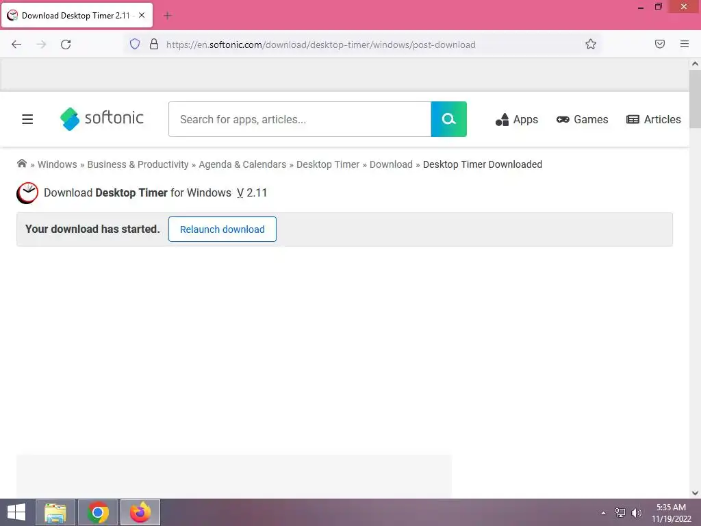Open the taskbar clock and date
Image resolution: width=701 pixels, height=526 pixels.
point(672,512)
